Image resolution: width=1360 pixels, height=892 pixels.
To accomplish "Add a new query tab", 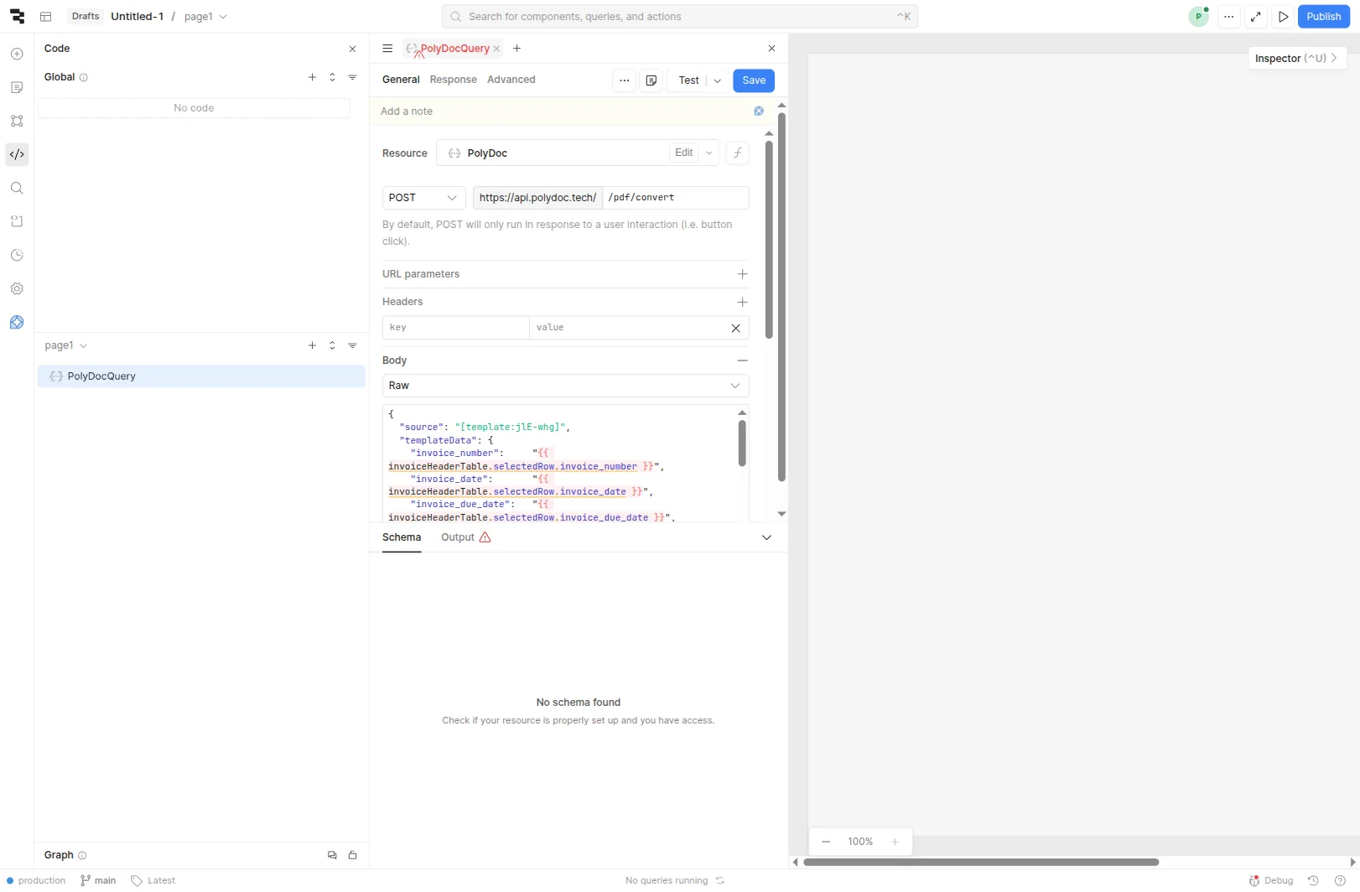I will point(516,49).
